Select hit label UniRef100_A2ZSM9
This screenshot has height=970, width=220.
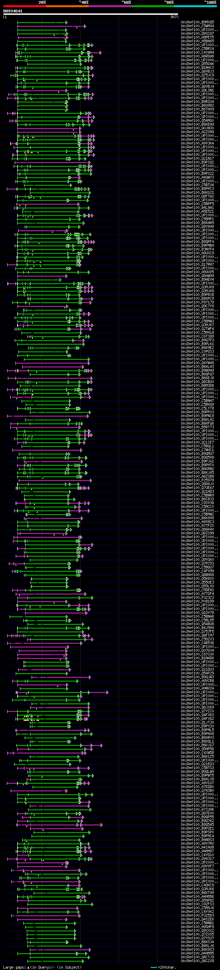(x=197, y=132)
